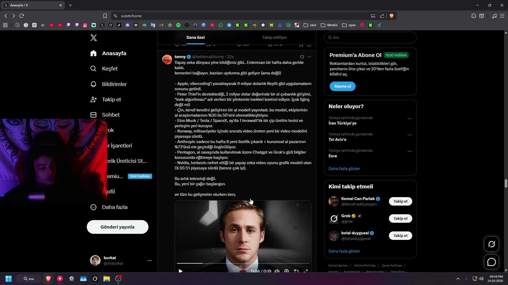Open more options on tonny's post
Image resolution: width=508 pixels, height=285 pixels.
(309, 57)
